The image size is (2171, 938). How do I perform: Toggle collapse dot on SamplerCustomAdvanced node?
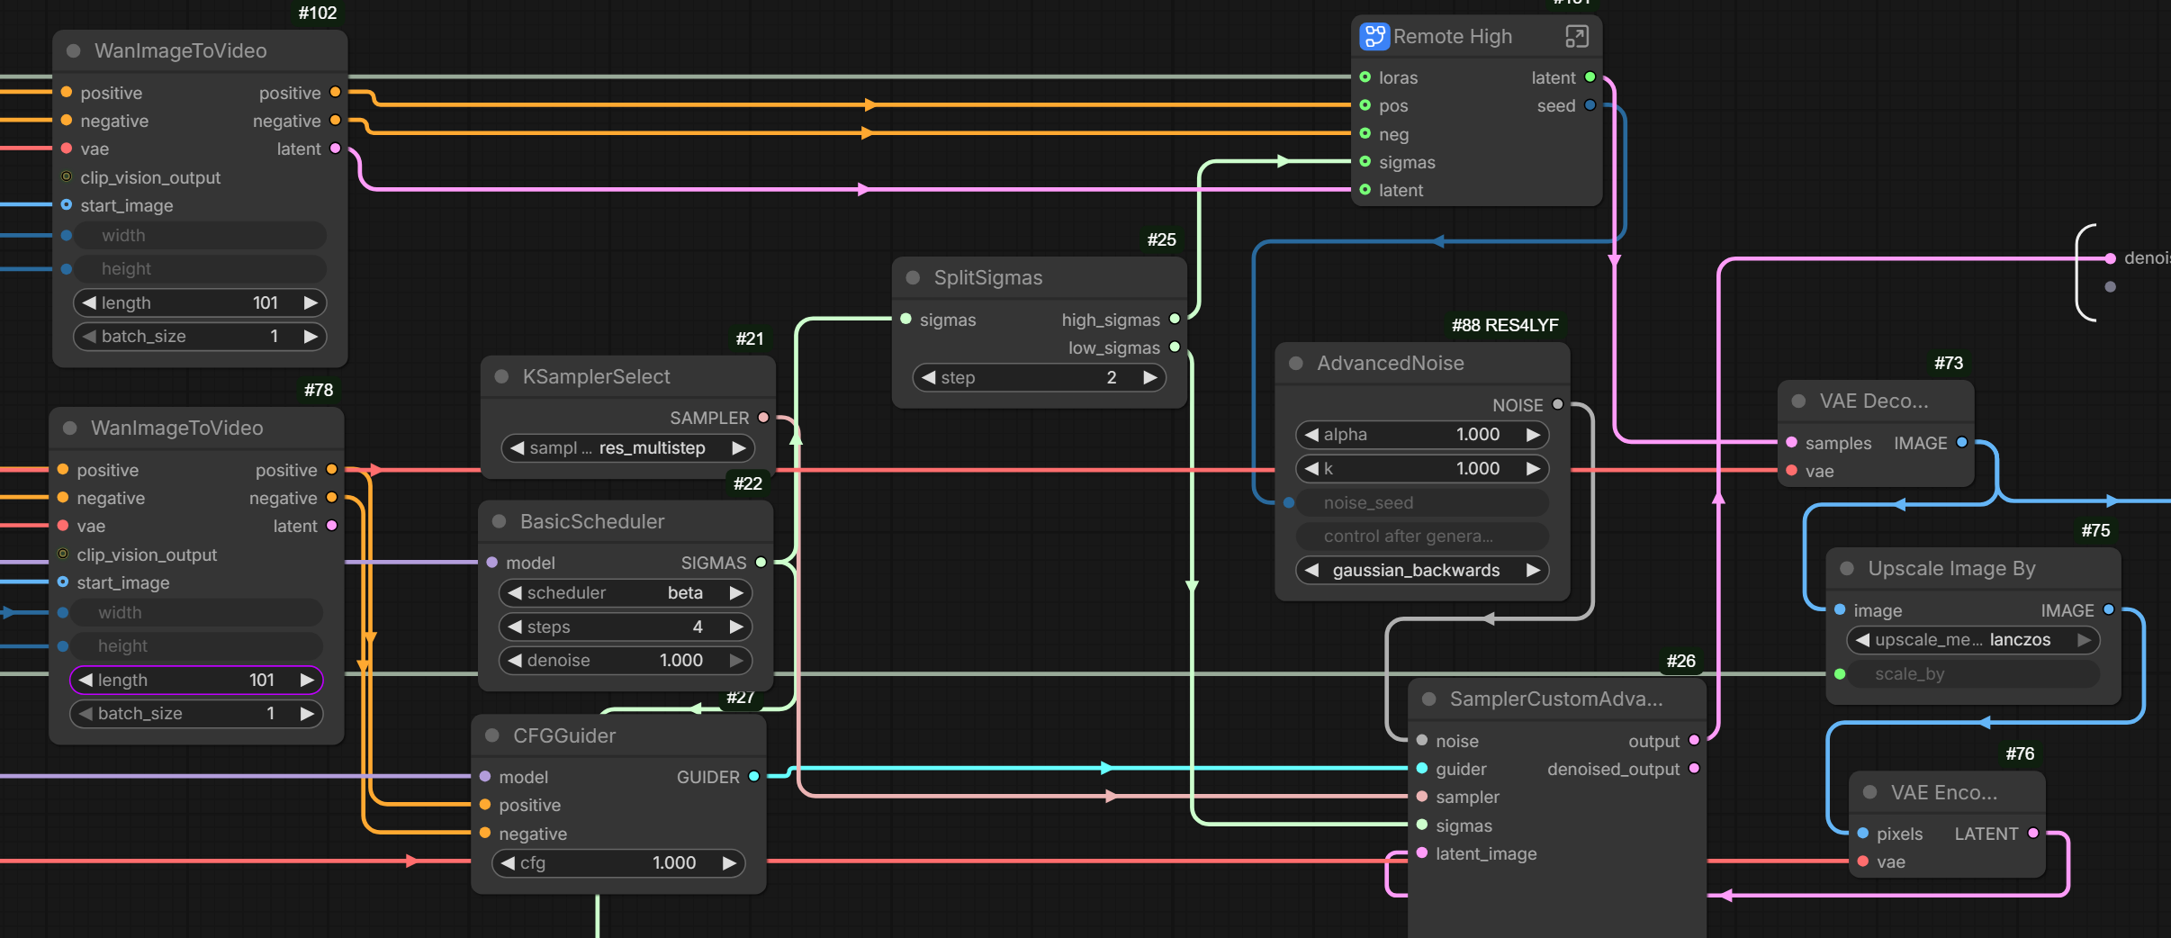pyautogui.click(x=1429, y=699)
